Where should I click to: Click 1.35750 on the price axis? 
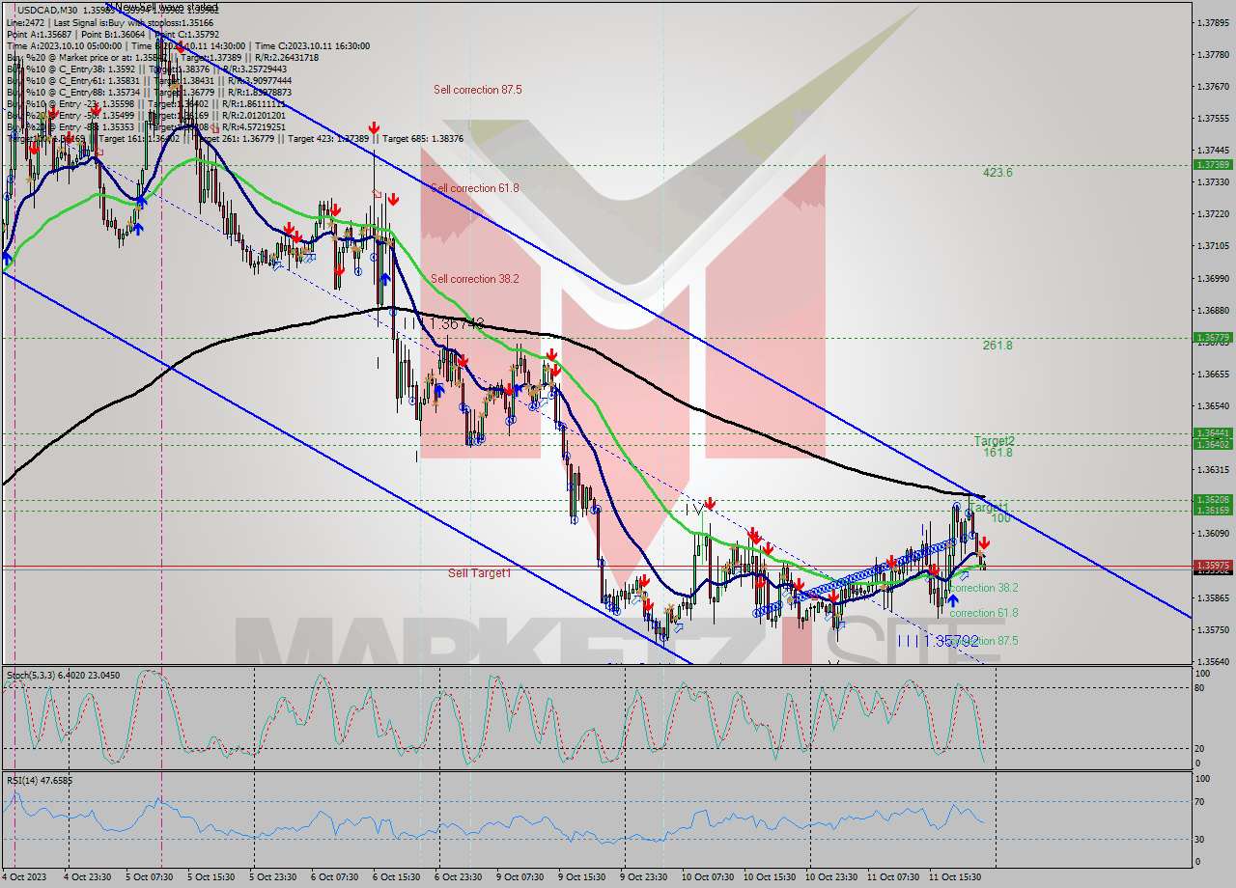tap(1213, 630)
